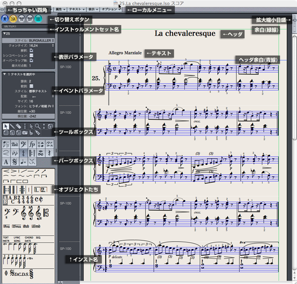Click the LYRIC text object
Viewport: 297px width, 284px height.
coord(17,237)
